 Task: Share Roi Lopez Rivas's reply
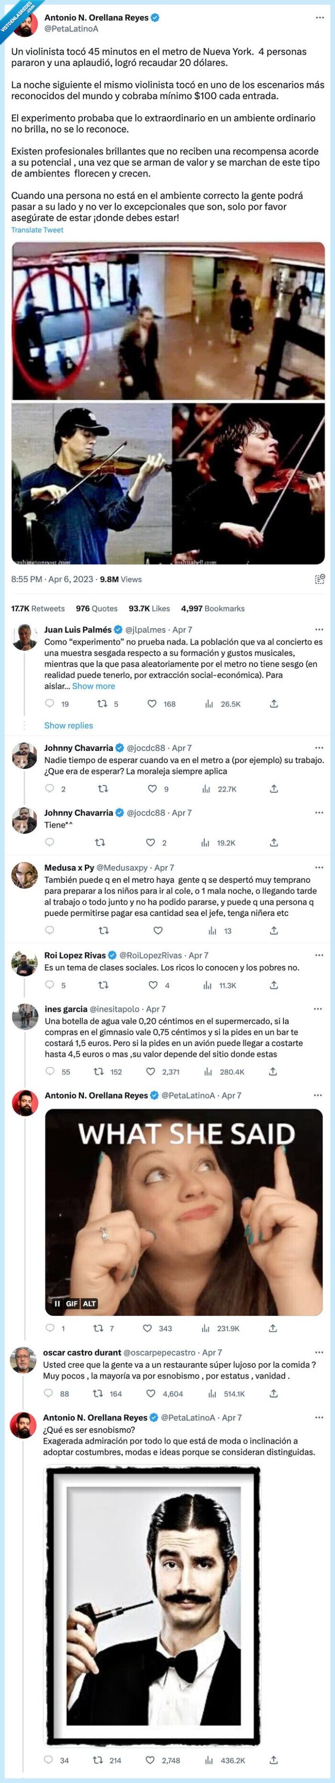[x=273, y=985]
